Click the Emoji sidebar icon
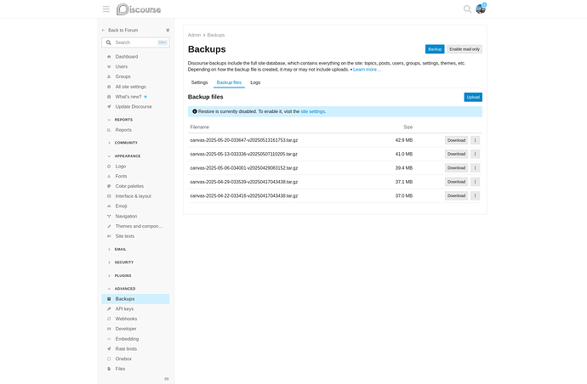 pyautogui.click(x=109, y=206)
